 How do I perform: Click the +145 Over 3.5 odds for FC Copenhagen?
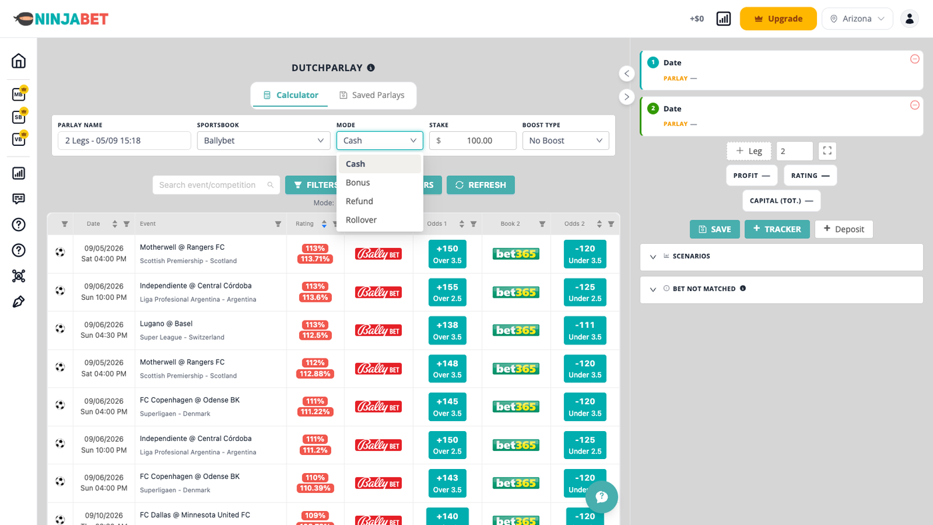coord(447,407)
